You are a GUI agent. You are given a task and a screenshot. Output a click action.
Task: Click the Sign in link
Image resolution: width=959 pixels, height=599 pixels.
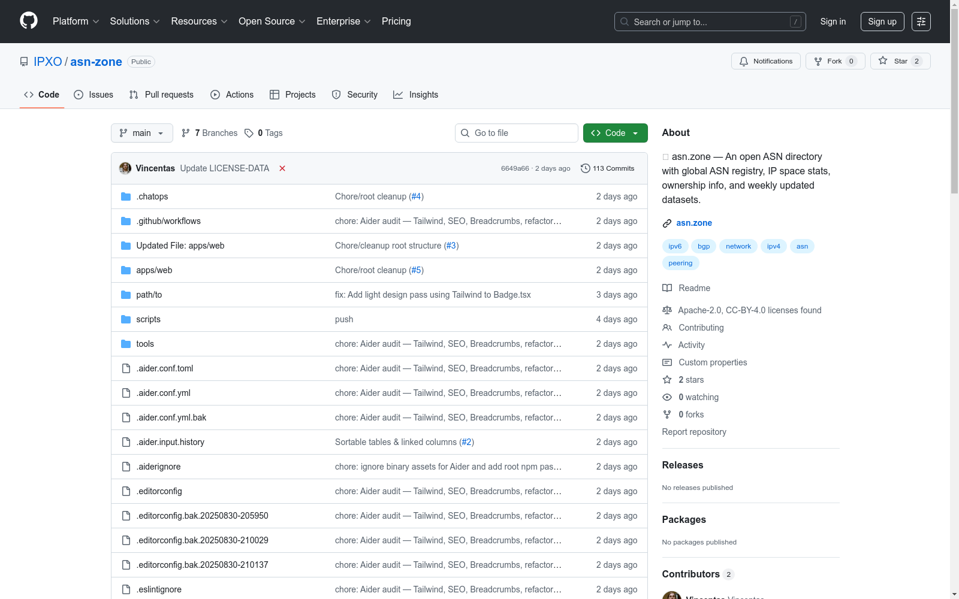pyautogui.click(x=833, y=22)
